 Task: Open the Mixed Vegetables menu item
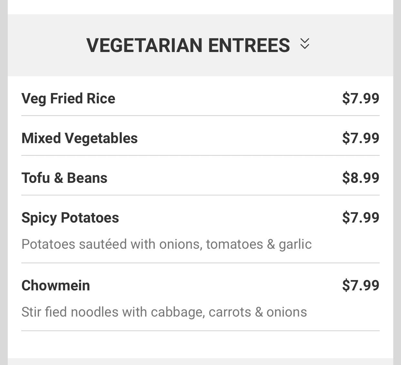[x=79, y=138]
